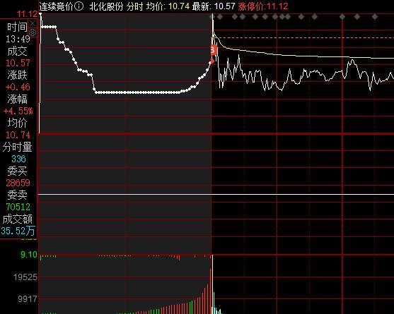Viewport: 394px width, 314px height.
Task: Click the 均价 10.74 header value
Action: pyautogui.click(x=168, y=6)
